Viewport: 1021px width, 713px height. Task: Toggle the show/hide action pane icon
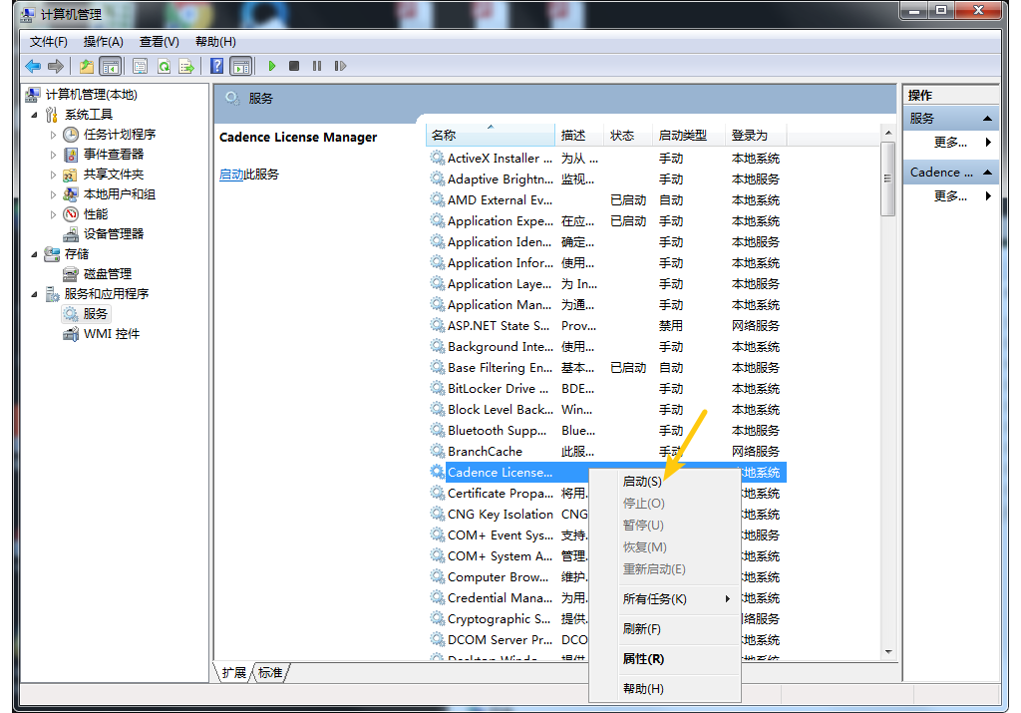tap(241, 66)
